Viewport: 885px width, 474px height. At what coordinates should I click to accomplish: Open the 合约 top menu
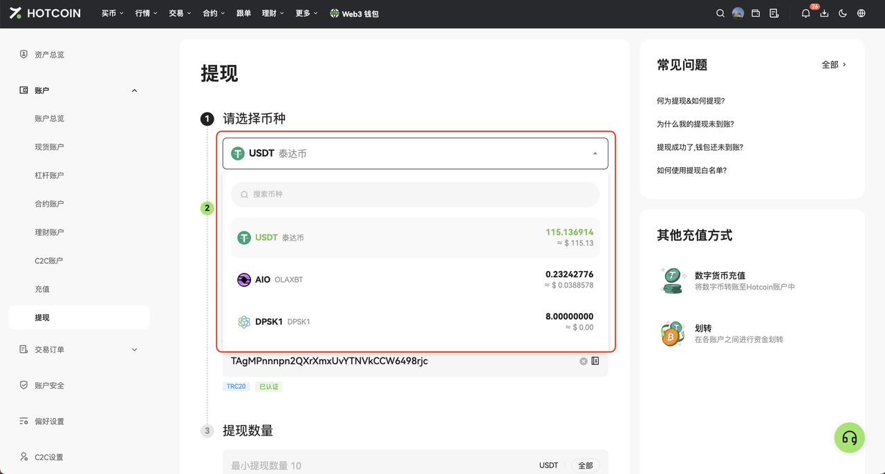coord(213,13)
